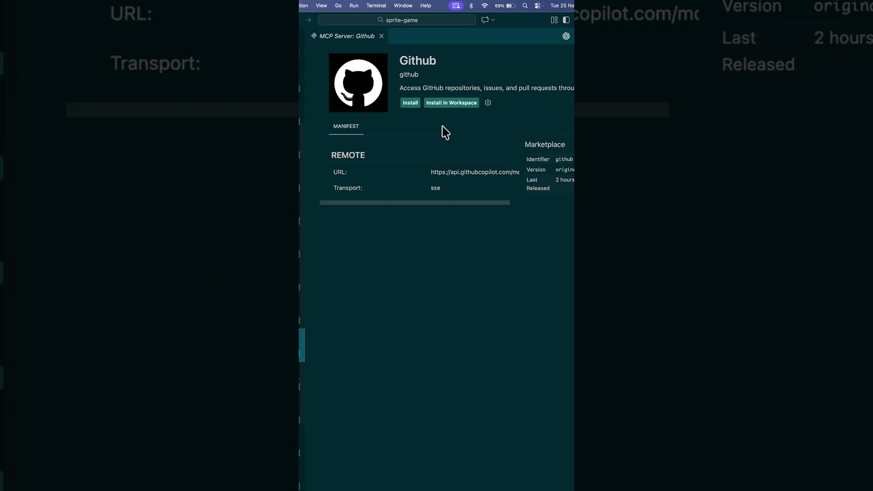
Task: Click the ChatGPT icon in editor actions
Action: pos(566,36)
